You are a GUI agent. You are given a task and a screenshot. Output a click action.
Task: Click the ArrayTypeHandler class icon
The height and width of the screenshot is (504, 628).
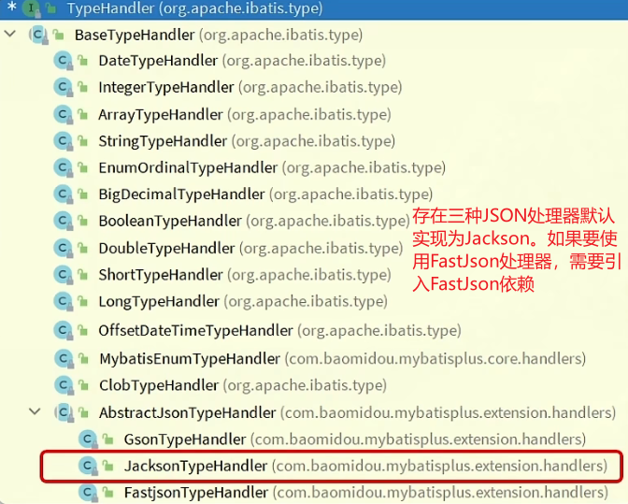click(x=63, y=115)
